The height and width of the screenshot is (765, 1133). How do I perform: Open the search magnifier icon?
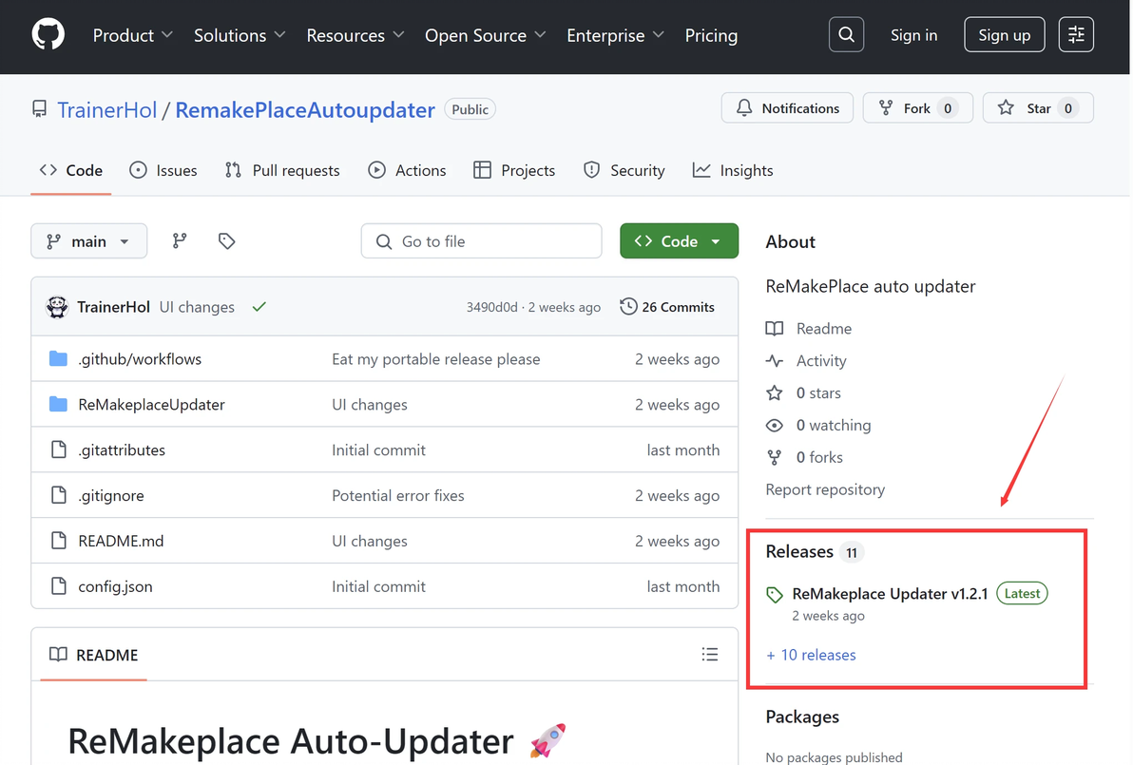[x=846, y=35]
